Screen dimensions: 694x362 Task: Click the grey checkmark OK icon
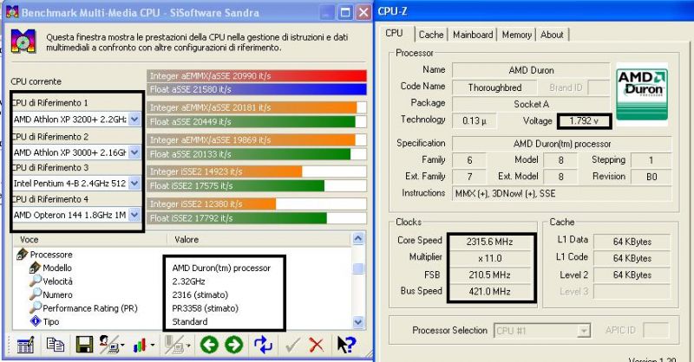(291, 346)
